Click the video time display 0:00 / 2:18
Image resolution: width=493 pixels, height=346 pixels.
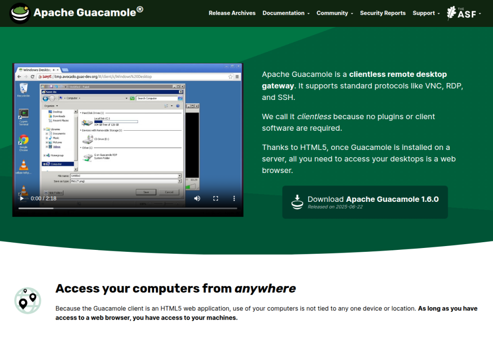43,198
